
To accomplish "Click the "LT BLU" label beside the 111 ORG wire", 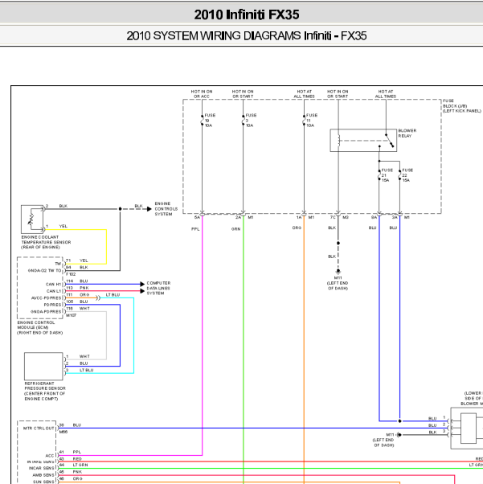I will click(113, 295).
